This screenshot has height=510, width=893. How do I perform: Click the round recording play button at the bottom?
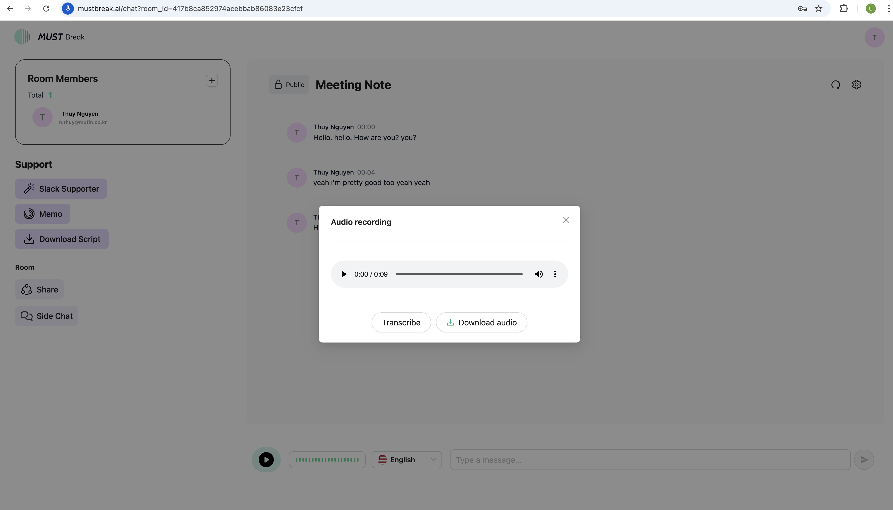point(266,459)
